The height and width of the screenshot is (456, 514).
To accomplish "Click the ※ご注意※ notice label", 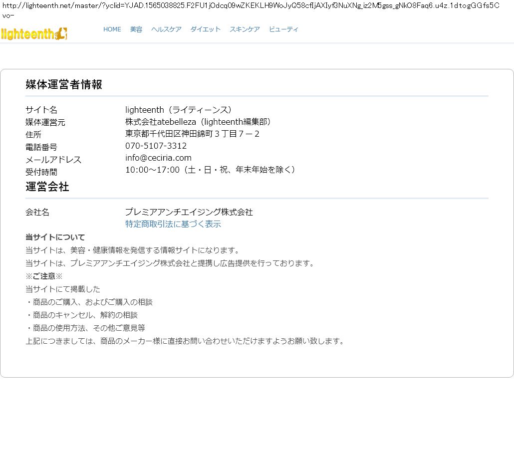I will click(x=44, y=276).
